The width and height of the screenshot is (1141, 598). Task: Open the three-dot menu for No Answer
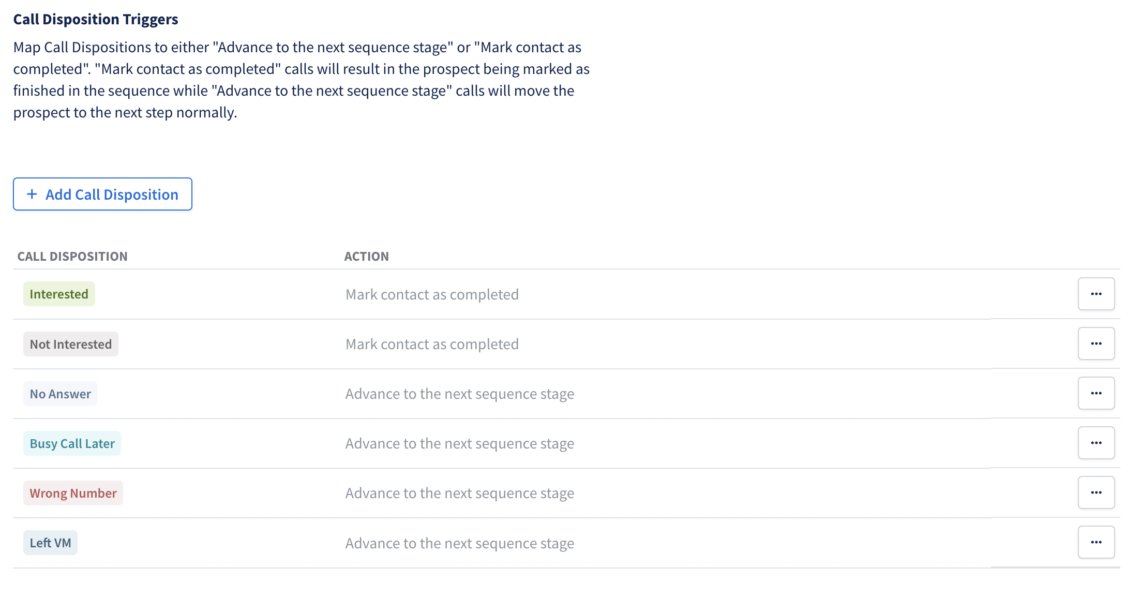(x=1096, y=393)
